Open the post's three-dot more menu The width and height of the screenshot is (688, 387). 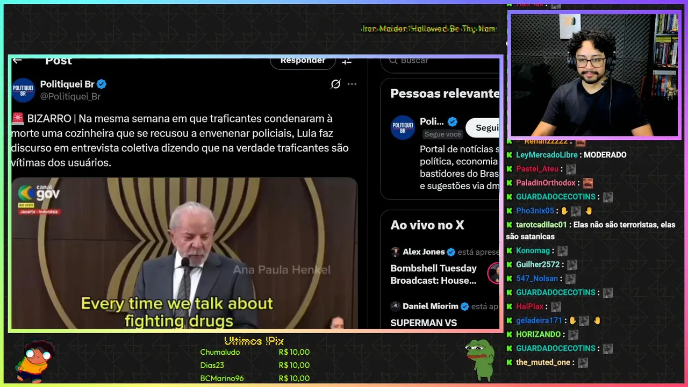[352, 84]
